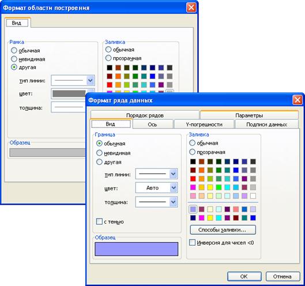Pick the bright green swatch in the data series fill palette
This screenshot has height=286, width=305.
[219, 187]
